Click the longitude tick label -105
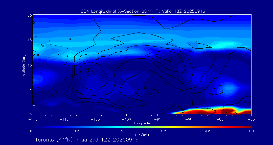 (95, 120)
